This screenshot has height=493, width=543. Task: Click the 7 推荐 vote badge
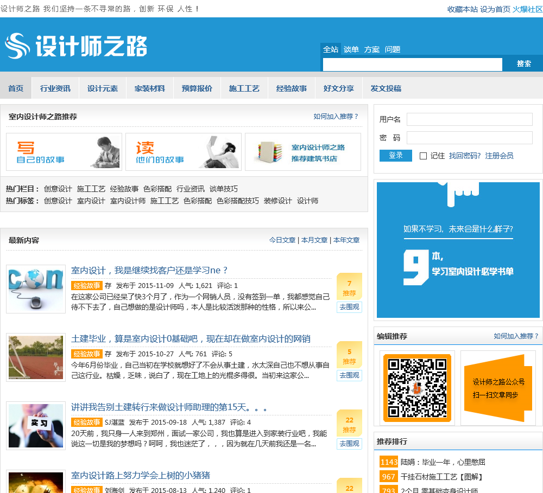pos(349,287)
